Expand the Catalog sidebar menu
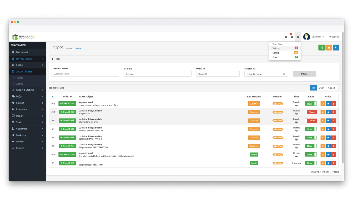 (27, 103)
